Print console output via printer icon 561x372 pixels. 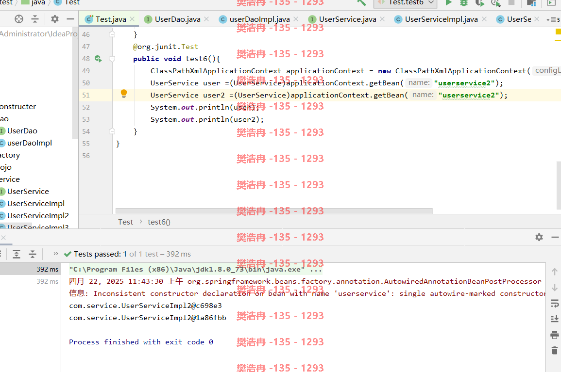point(555,335)
